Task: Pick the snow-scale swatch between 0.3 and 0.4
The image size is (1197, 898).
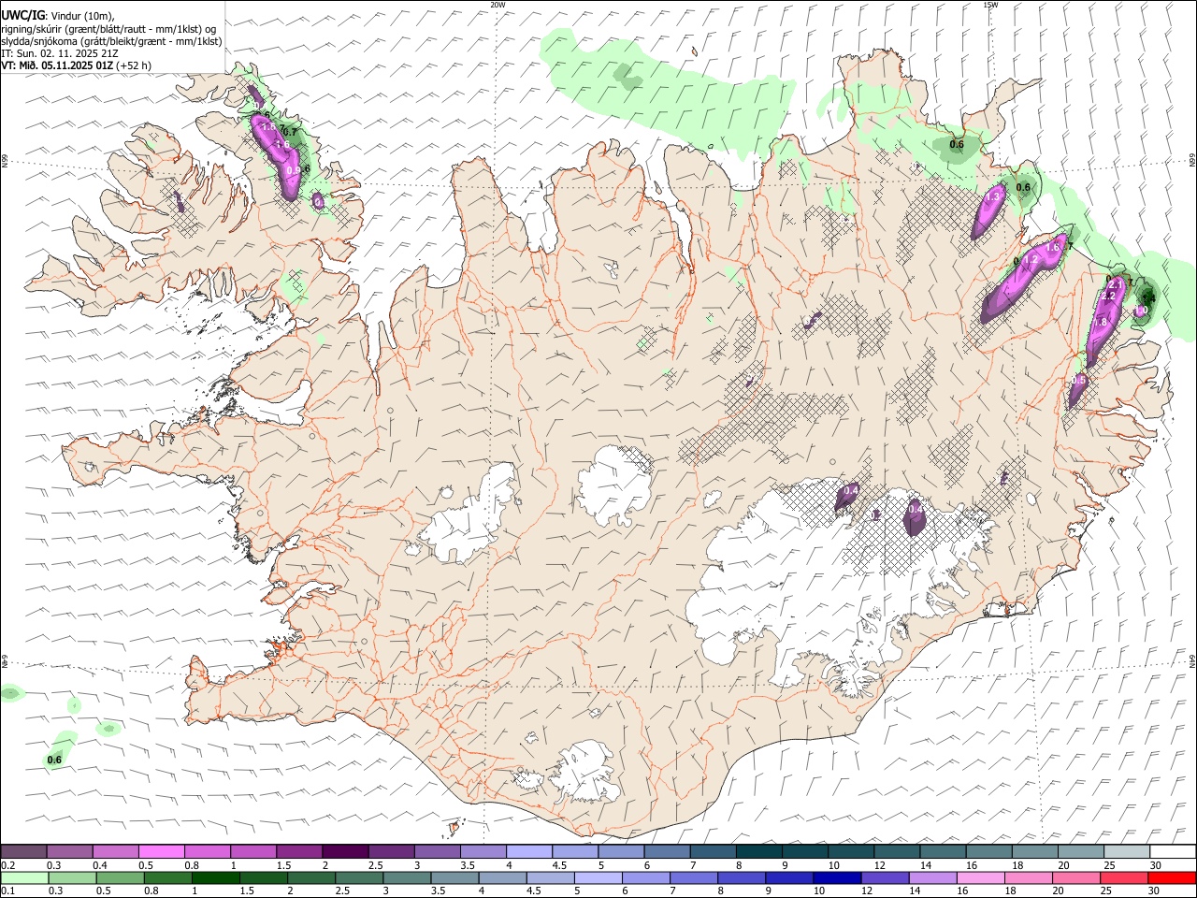Action: [x=70, y=851]
